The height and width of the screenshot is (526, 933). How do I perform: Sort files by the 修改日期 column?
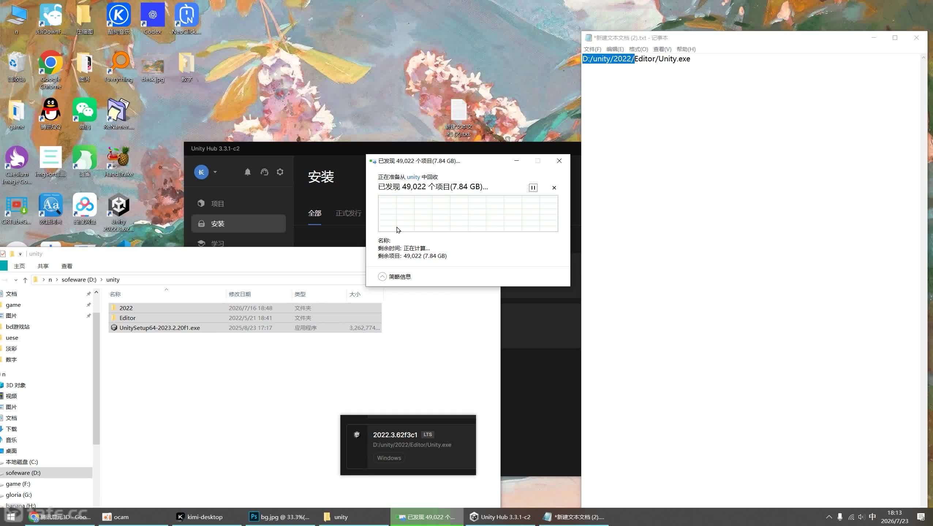259,294
